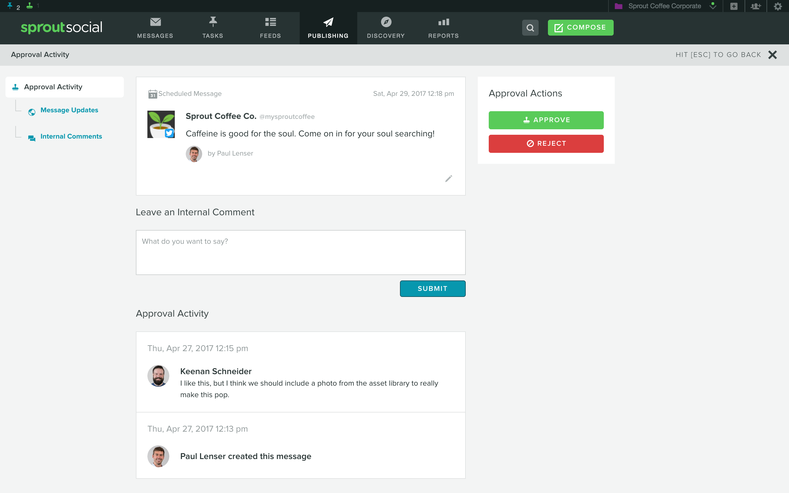Click Keenan Schneider's avatar in the activity list
The width and height of the screenshot is (789, 493).
click(158, 376)
